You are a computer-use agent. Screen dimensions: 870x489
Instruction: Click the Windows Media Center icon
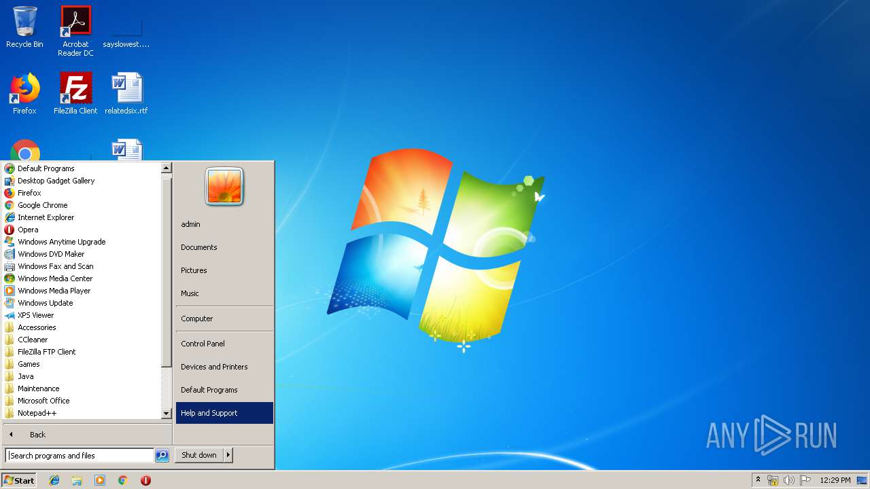pos(10,278)
